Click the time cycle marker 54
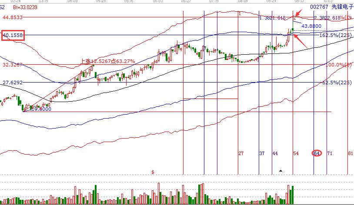The image size is (354, 205). (x=296, y=154)
